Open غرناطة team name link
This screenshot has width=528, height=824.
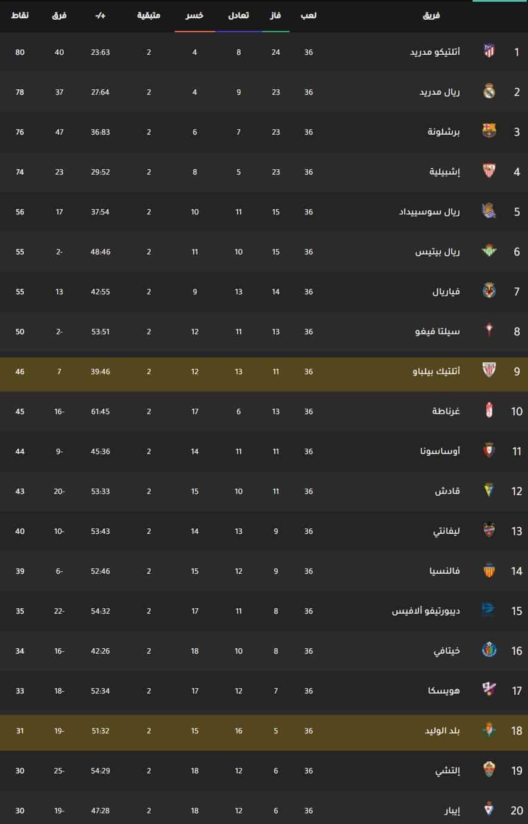pos(446,412)
